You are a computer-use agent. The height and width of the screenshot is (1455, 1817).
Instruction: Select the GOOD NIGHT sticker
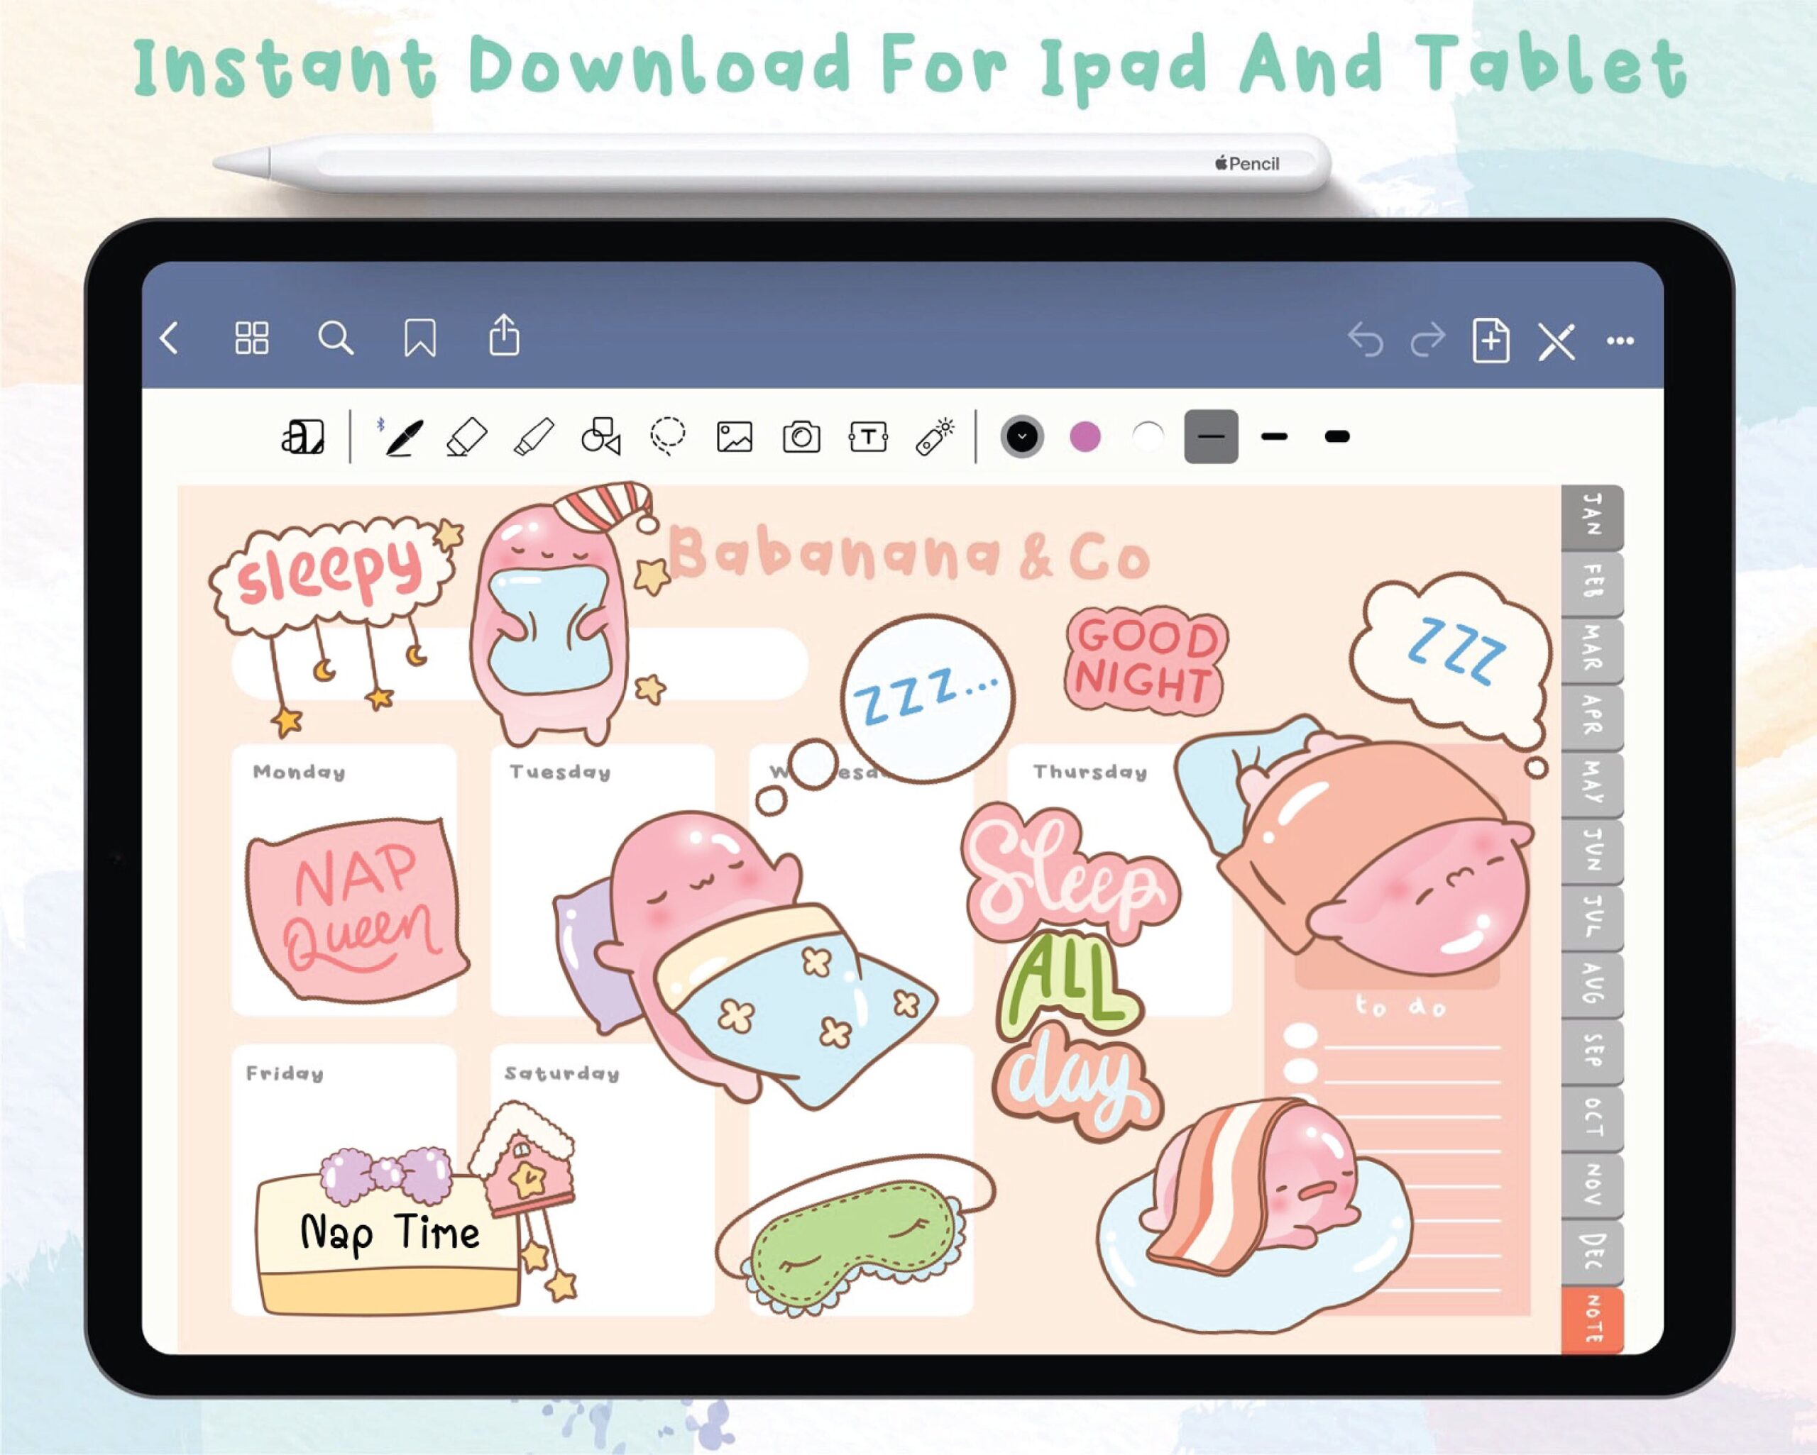(1146, 660)
